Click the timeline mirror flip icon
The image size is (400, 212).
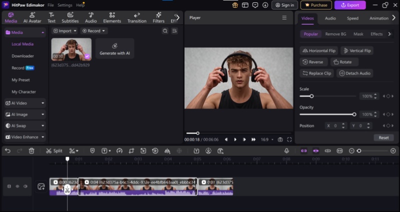click(x=167, y=151)
